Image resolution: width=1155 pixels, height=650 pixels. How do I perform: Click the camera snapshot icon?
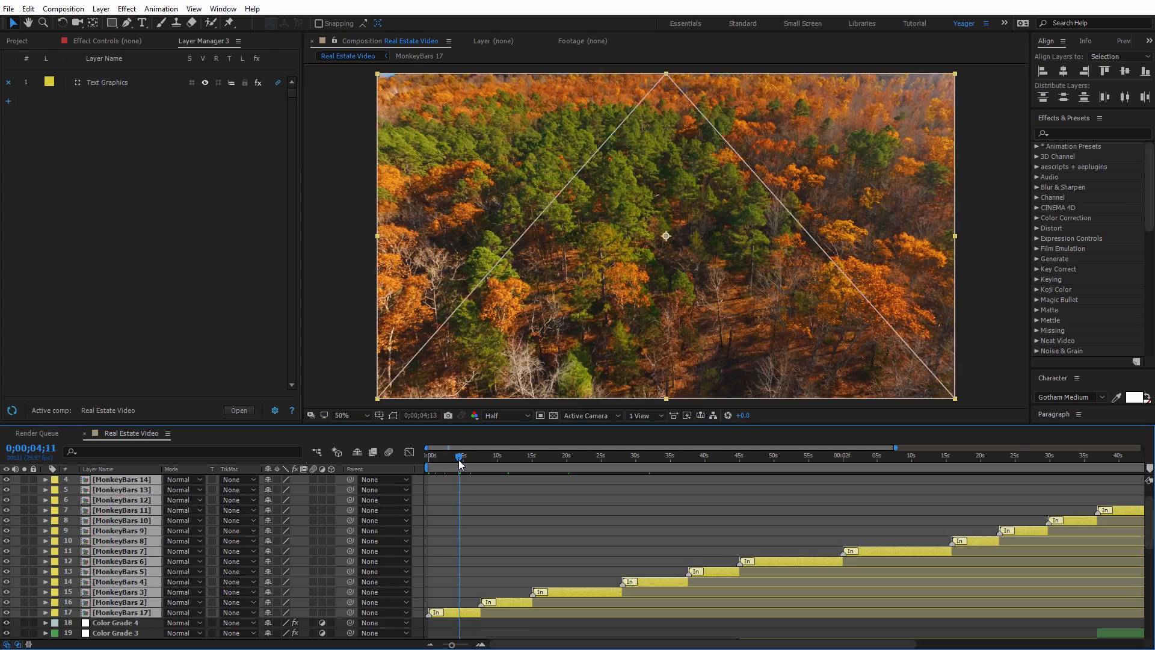click(448, 415)
